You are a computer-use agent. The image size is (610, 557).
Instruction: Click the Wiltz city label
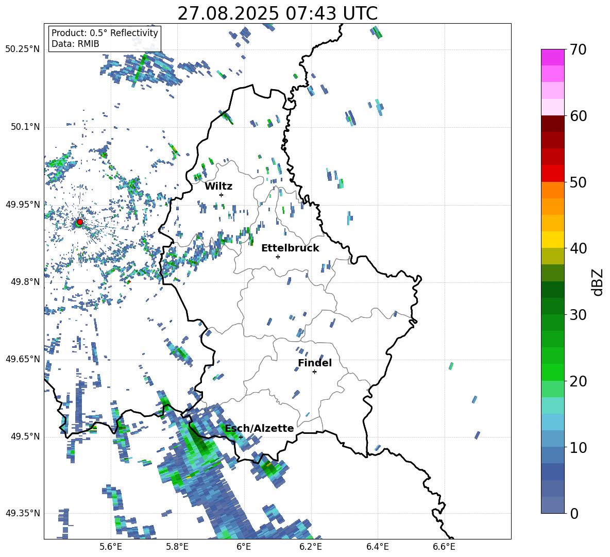pos(218,187)
